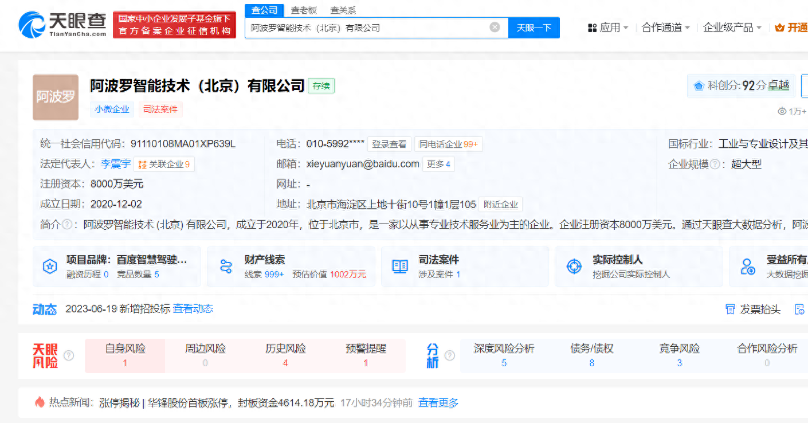Click the 司法案件 book icon
Viewport: 808px width, 423px height.
tap(400, 266)
